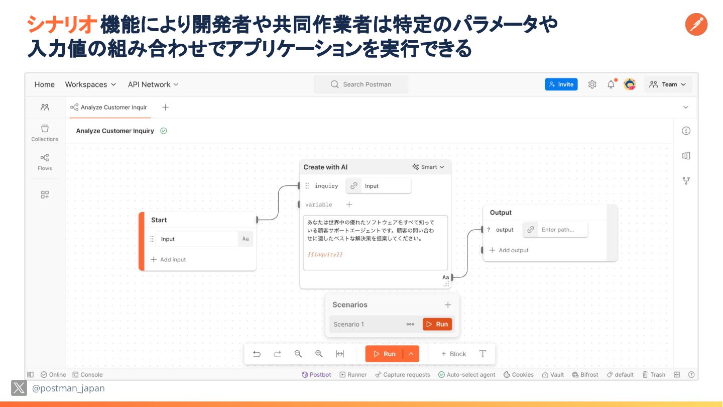Open the team workspace people icon in sidebar
Viewport: 723px width, 407px height.
[45, 107]
